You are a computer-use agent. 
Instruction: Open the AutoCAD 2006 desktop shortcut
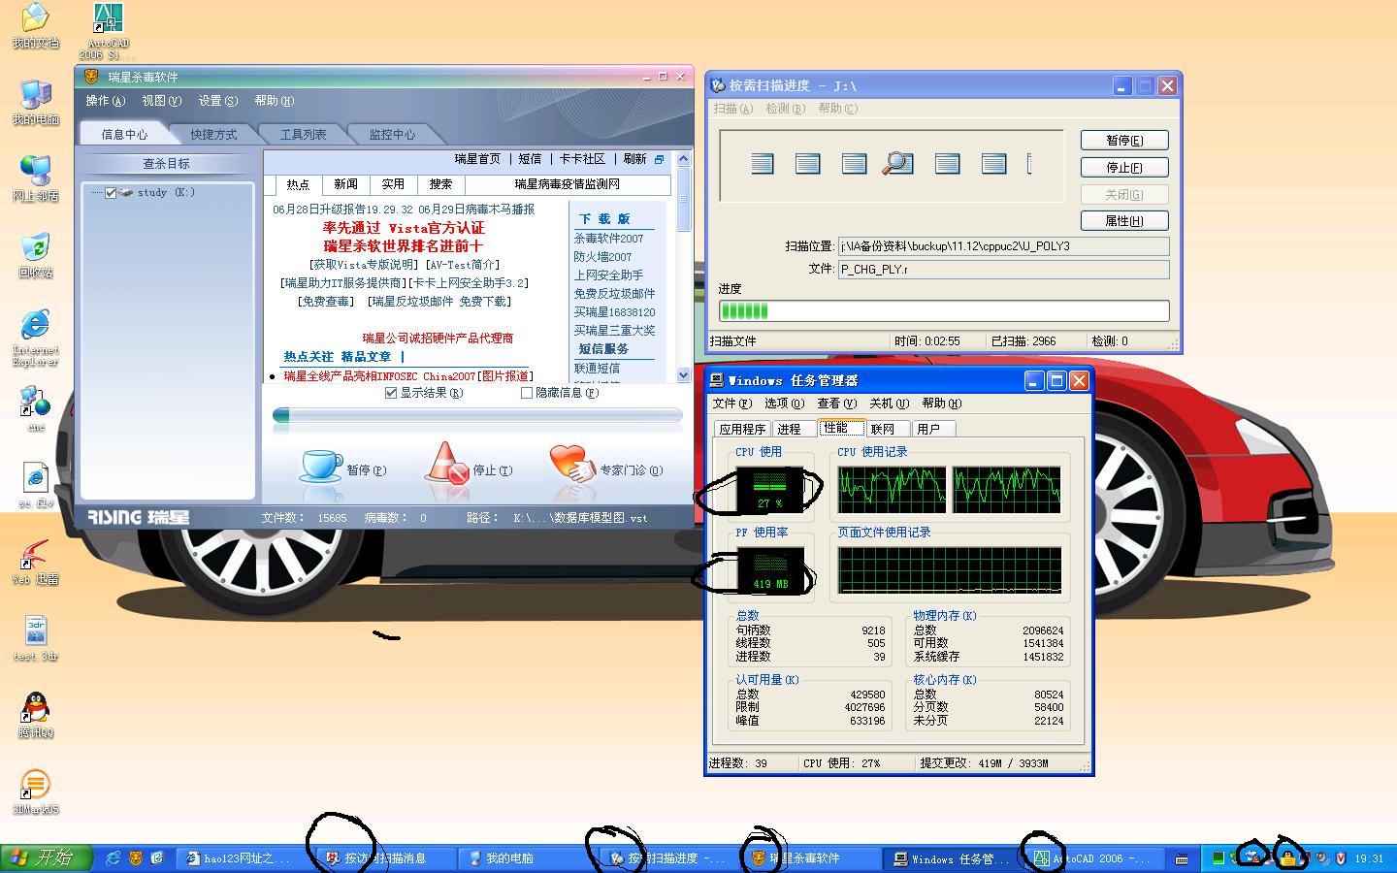[x=108, y=21]
